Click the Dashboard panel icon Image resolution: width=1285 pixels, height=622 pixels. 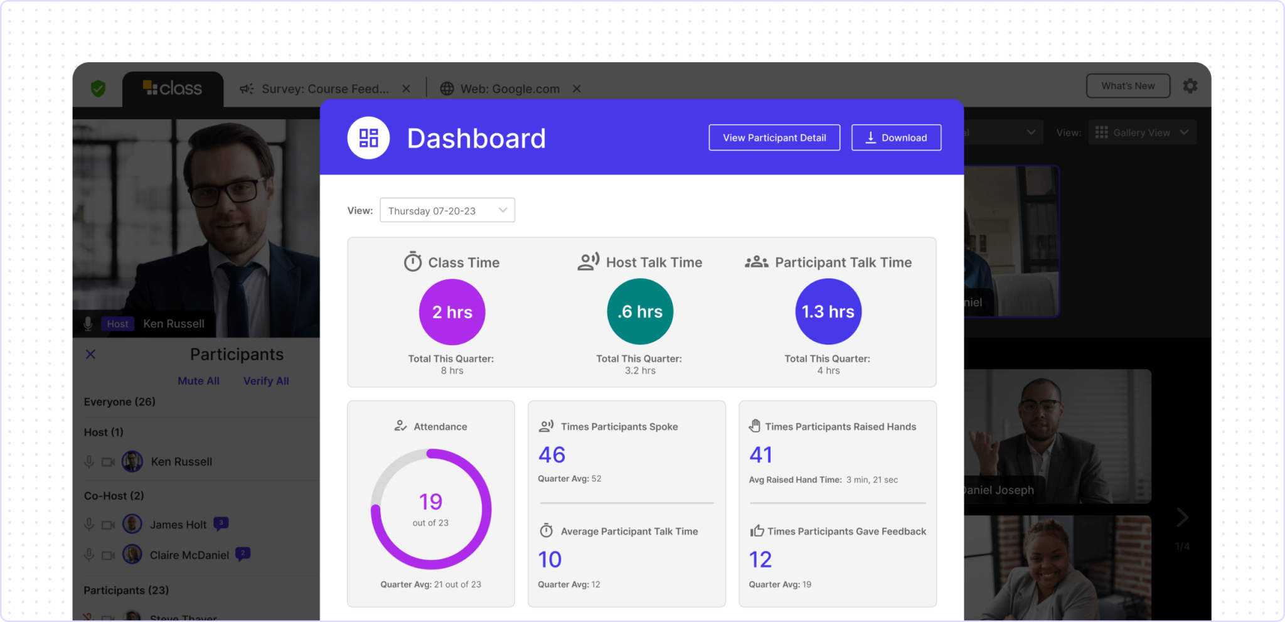click(x=368, y=137)
